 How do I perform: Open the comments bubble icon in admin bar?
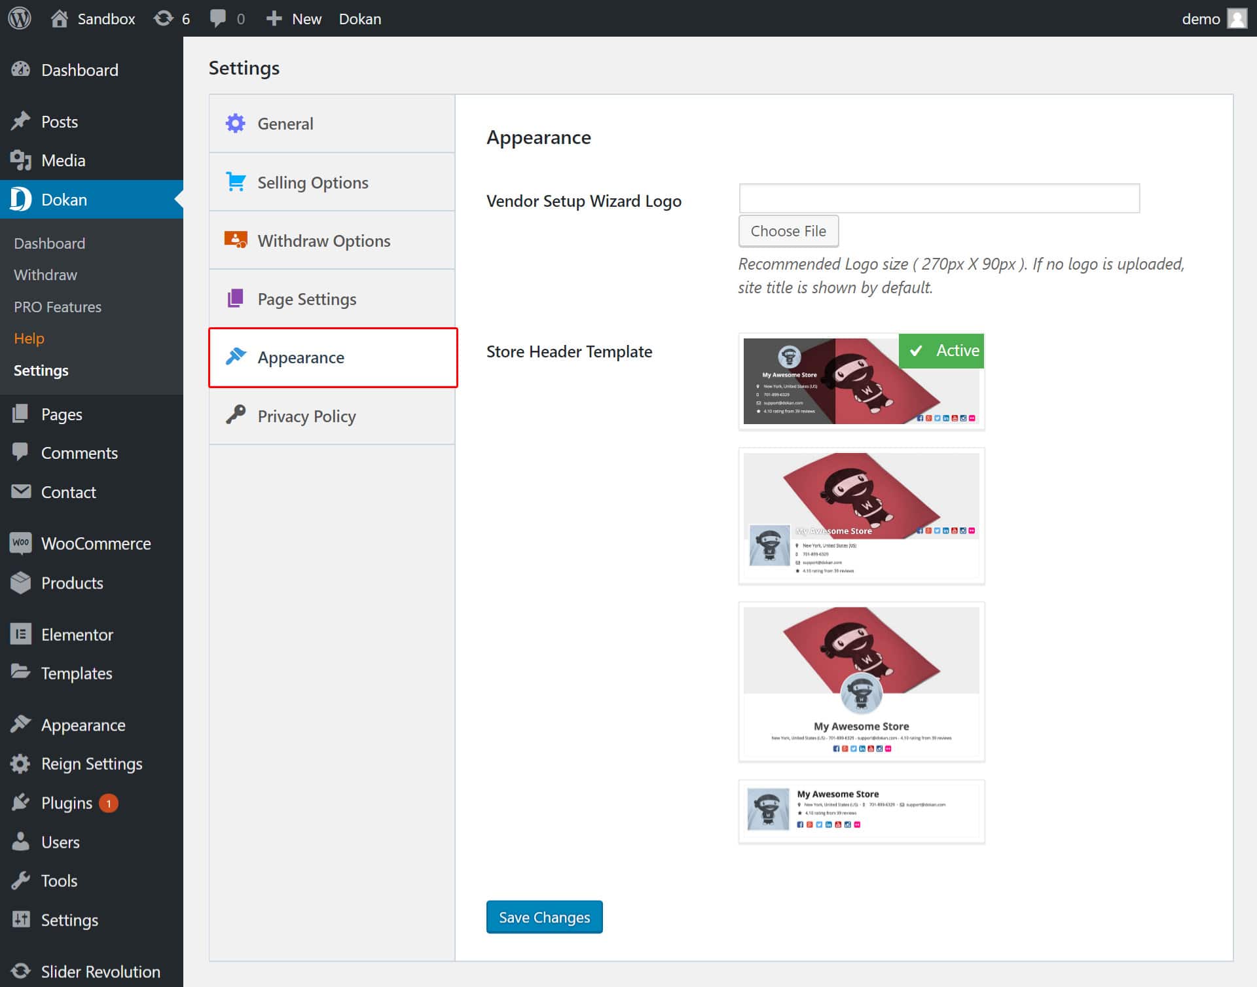click(217, 18)
